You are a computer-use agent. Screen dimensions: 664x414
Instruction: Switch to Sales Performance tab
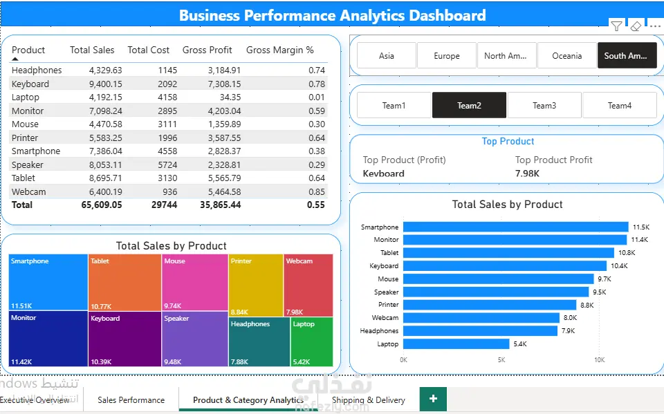click(x=131, y=400)
